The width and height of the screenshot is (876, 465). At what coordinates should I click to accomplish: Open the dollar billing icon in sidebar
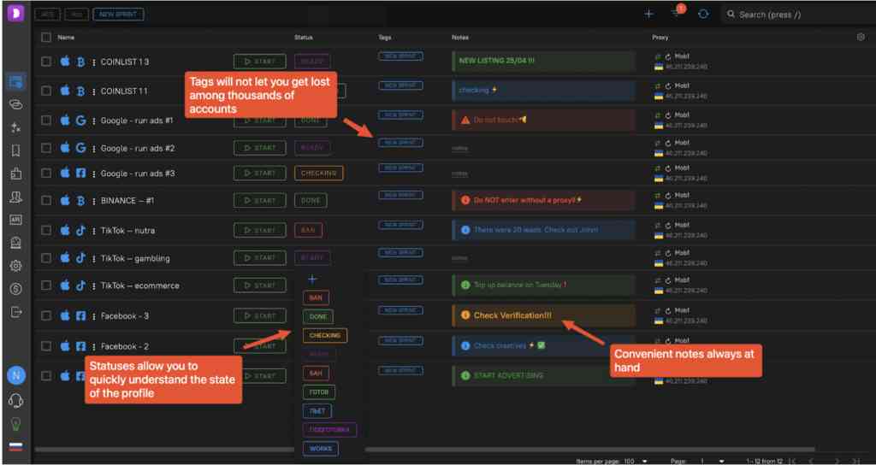coord(15,289)
